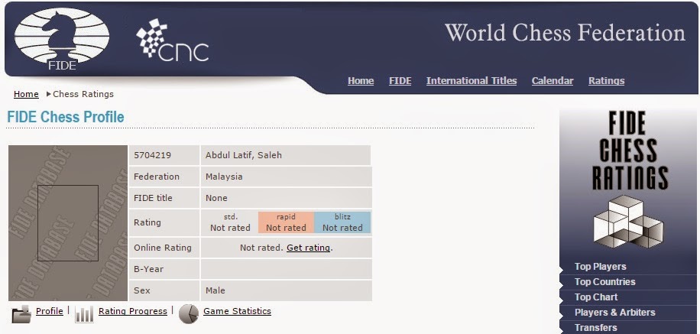Go to International Titles menu
This screenshot has height=334, width=700.
pos(472,81)
